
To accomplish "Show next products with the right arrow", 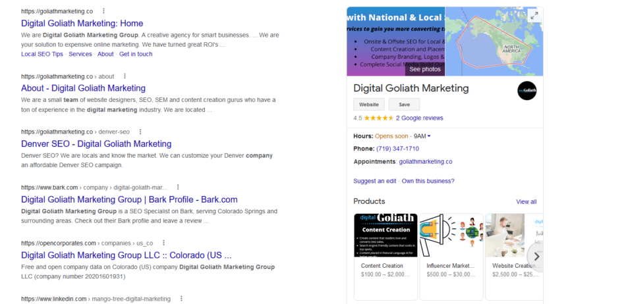I will tap(536, 257).
